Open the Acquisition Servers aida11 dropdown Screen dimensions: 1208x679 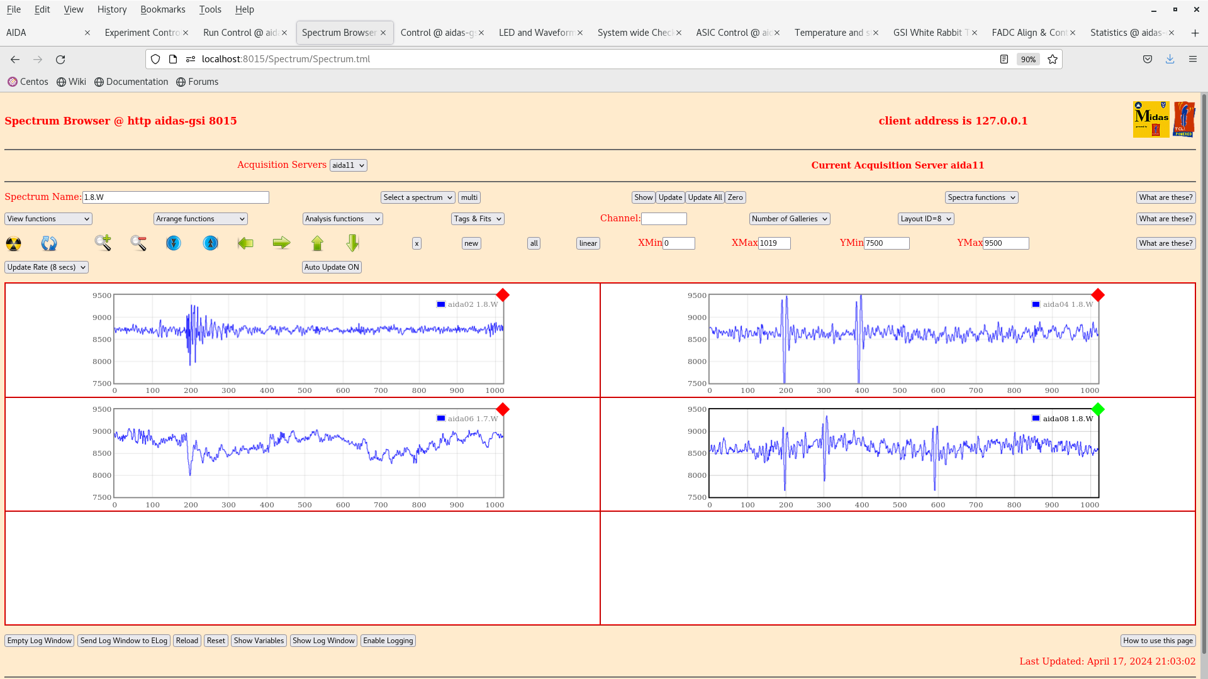[348, 165]
